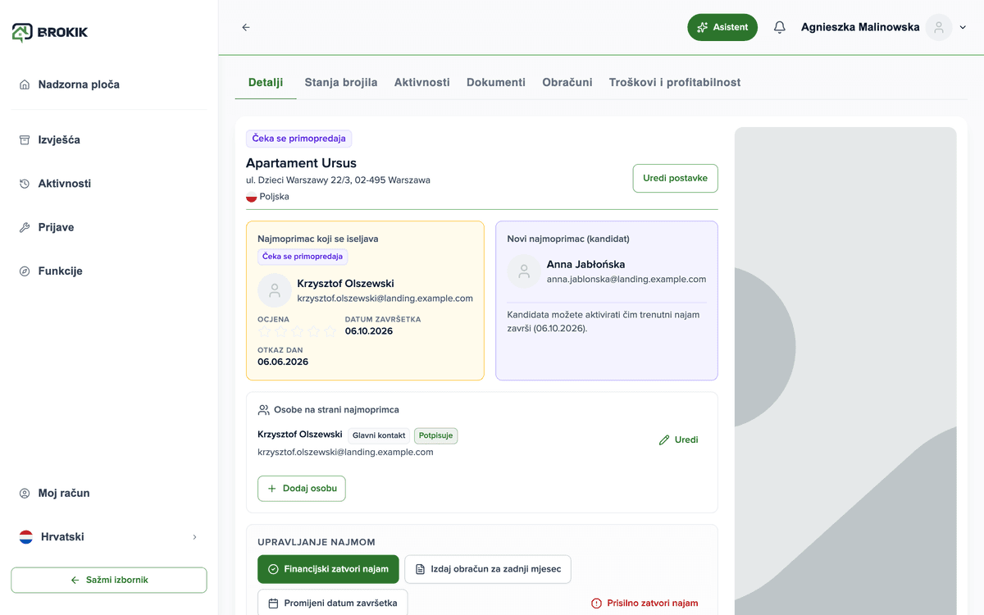Click the user avatar in header

pyautogui.click(x=939, y=27)
